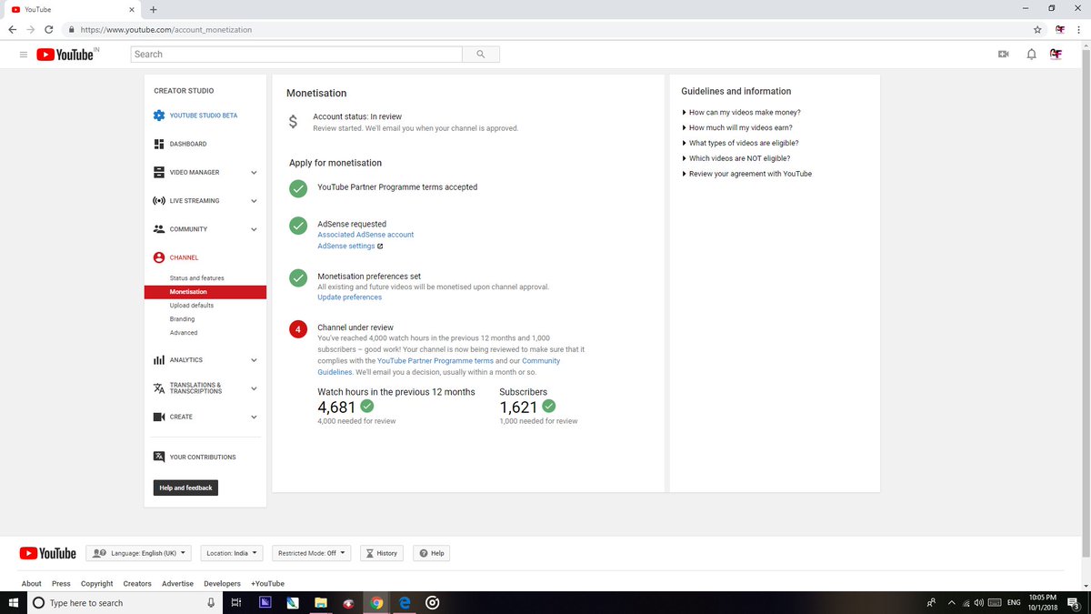Click the footer YouTube logo
Viewport: 1091px width, 614px height.
point(48,553)
